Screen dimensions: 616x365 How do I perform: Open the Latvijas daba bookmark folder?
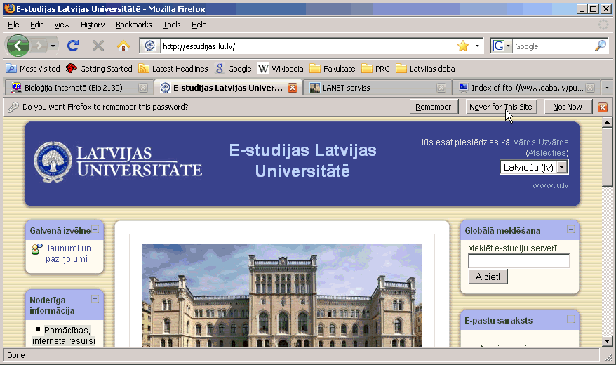click(x=425, y=69)
